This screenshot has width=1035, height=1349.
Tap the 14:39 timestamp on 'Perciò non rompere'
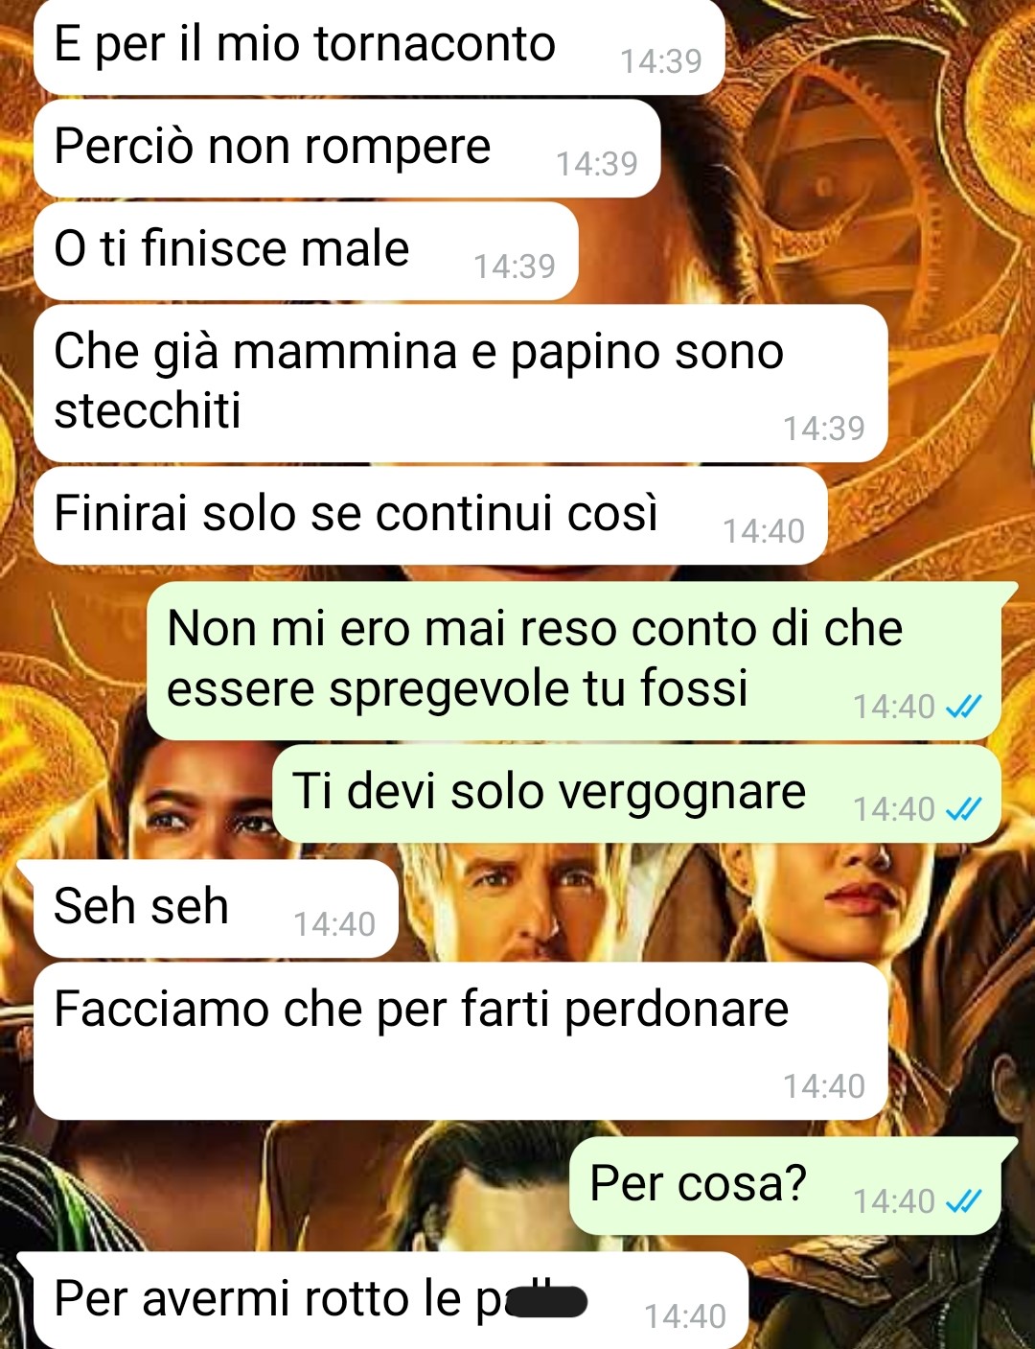coord(597,164)
